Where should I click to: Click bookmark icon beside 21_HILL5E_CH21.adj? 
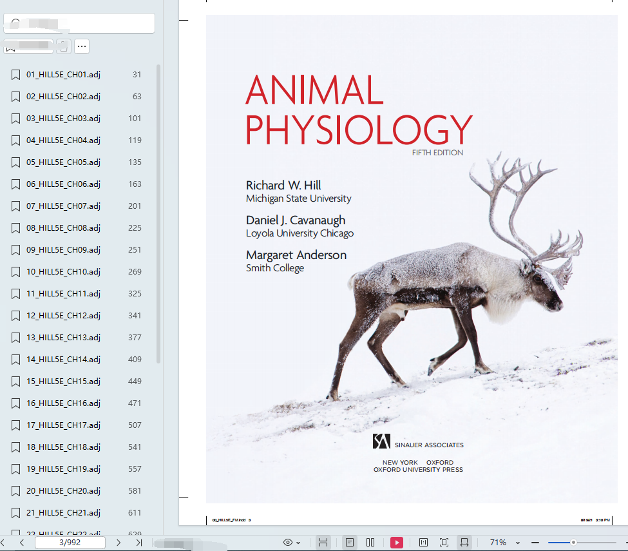15,513
